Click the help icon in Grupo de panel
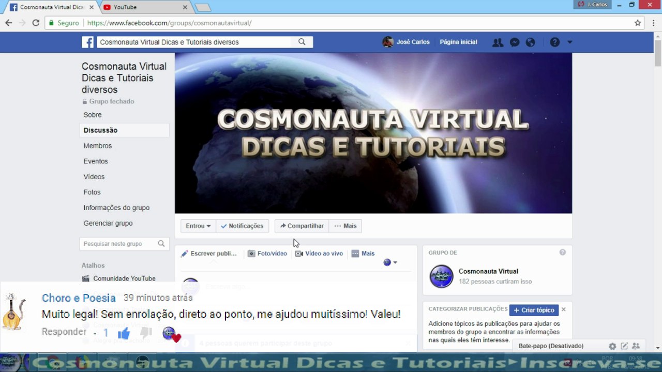The height and width of the screenshot is (372, 662). click(x=563, y=252)
